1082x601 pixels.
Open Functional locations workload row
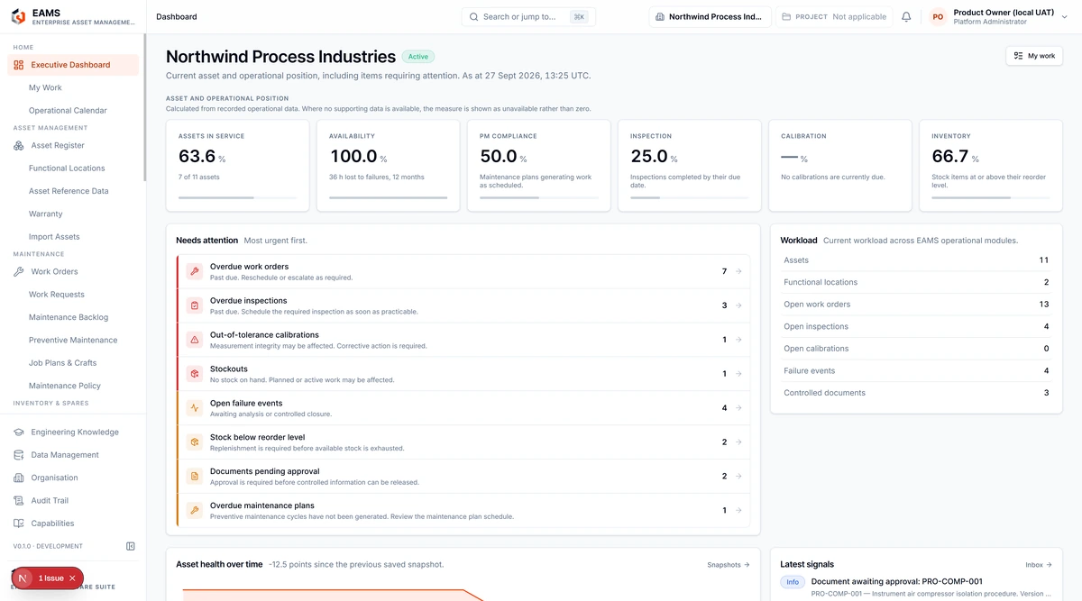(916, 282)
